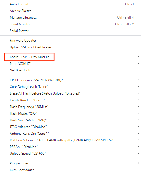Open Upload Speed 921600 options
This screenshot has height=173, width=141.
pos(70,154)
